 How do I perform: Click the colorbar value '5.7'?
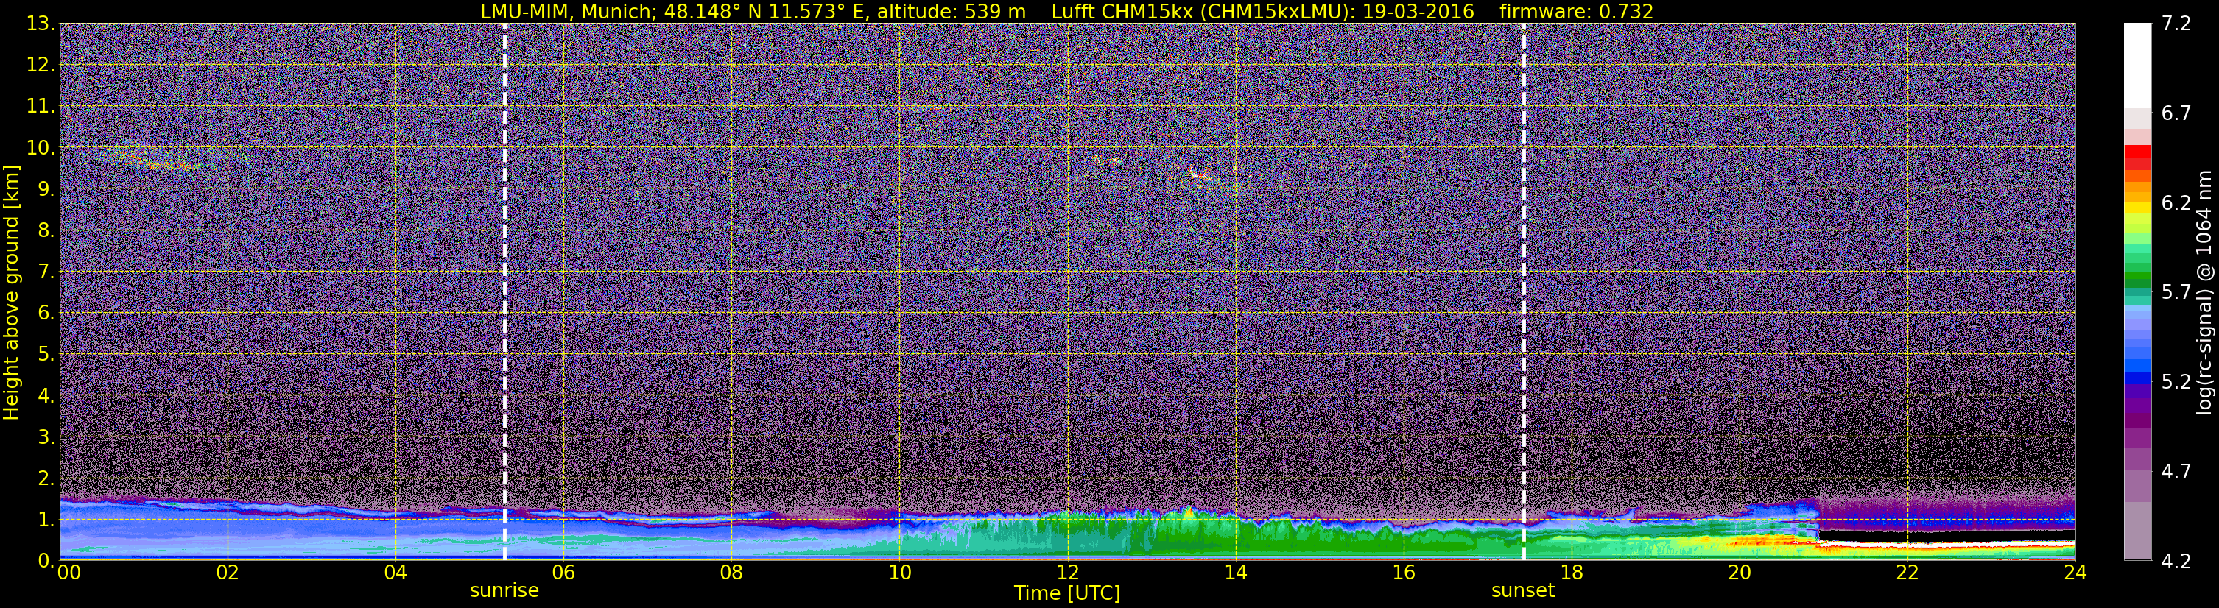point(2176,293)
